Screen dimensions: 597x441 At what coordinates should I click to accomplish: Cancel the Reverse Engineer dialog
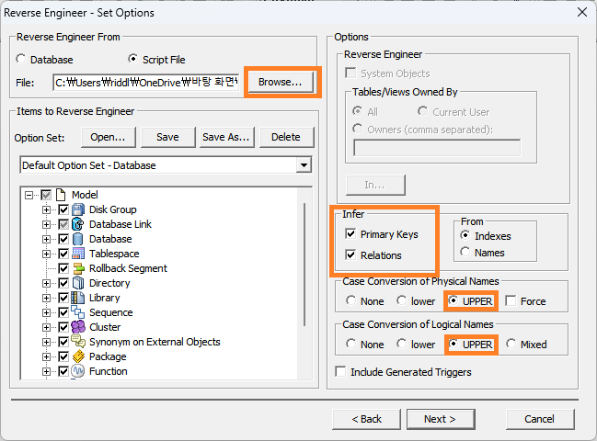pyautogui.click(x=540, y=419)
